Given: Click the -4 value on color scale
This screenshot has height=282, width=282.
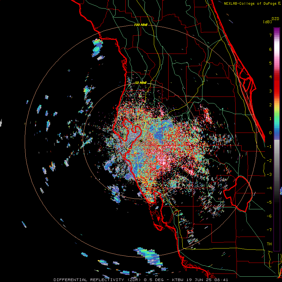Looking at the screenshot, I should point(269,188).
